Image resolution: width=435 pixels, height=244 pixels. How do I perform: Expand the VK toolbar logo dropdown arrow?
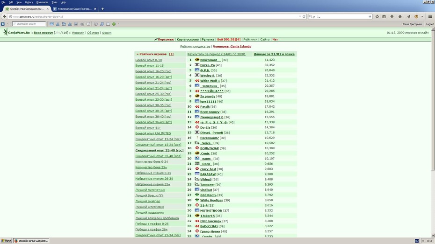(7, 24)
